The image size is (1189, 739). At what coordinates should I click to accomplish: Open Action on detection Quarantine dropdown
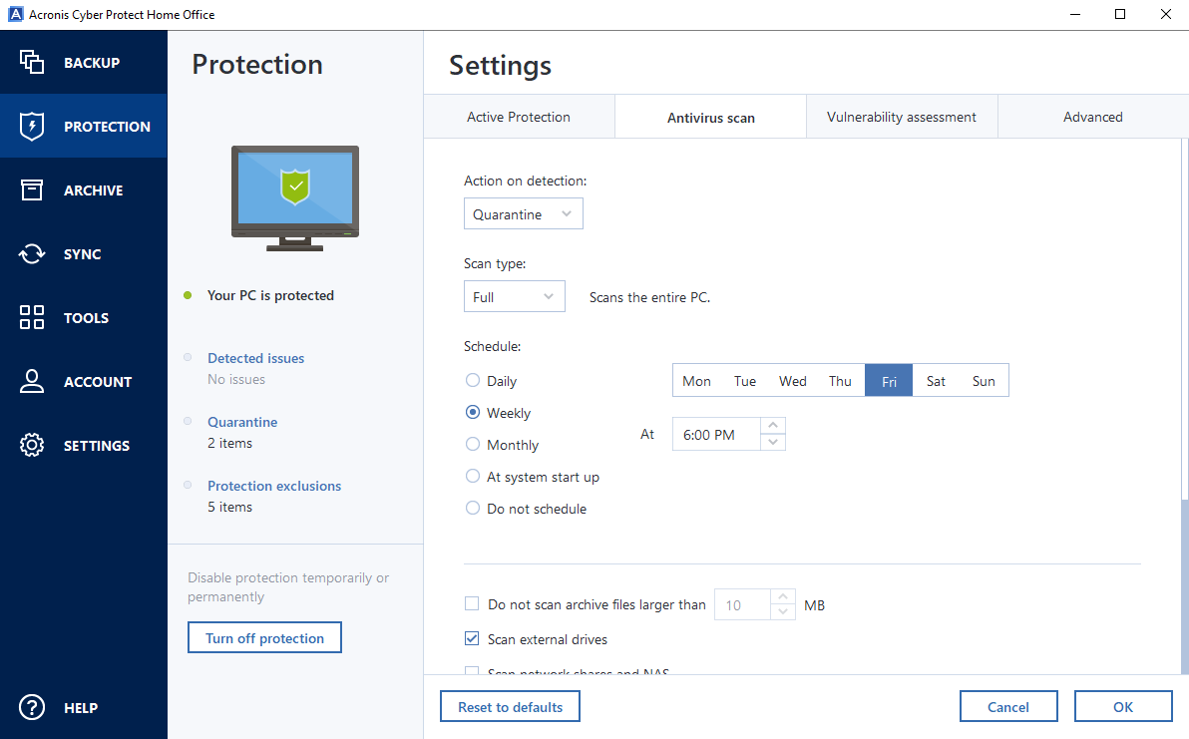524,213
